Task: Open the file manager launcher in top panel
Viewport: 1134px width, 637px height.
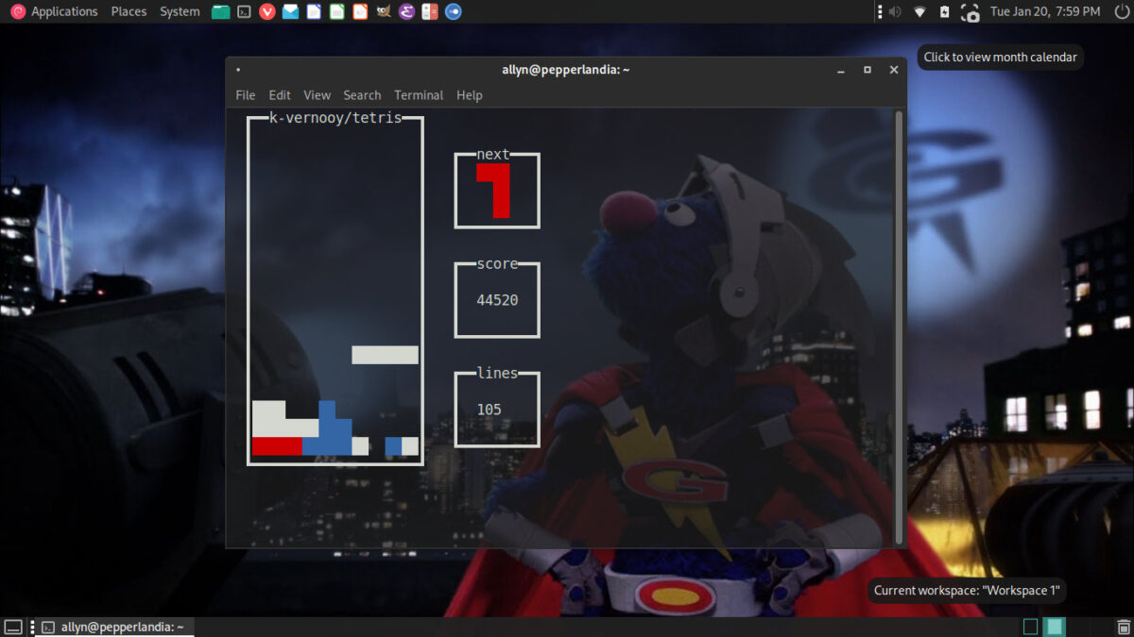Action: (220, 12)
